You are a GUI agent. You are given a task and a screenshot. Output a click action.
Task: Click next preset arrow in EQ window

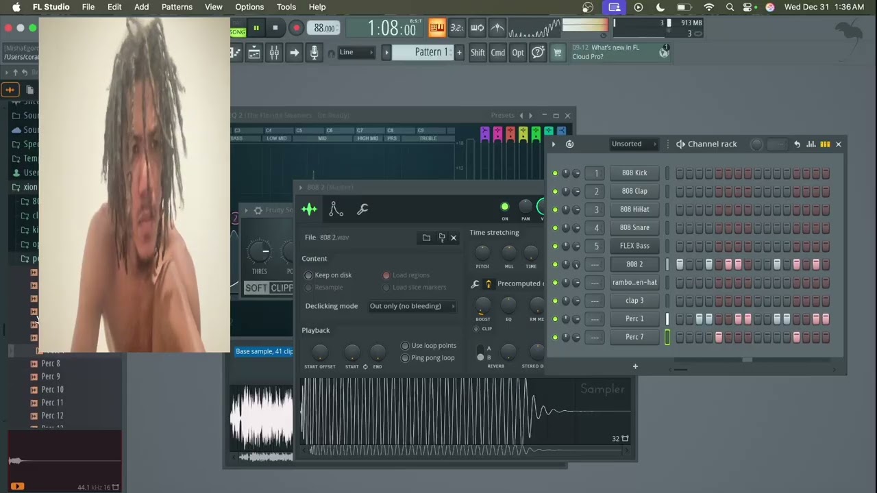(530, 116)
